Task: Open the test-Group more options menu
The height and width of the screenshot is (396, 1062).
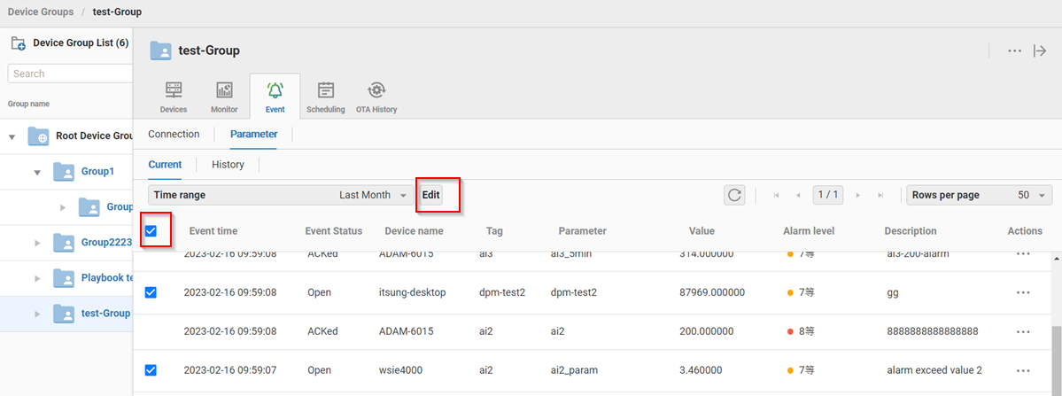Action: pos(1015,51)
